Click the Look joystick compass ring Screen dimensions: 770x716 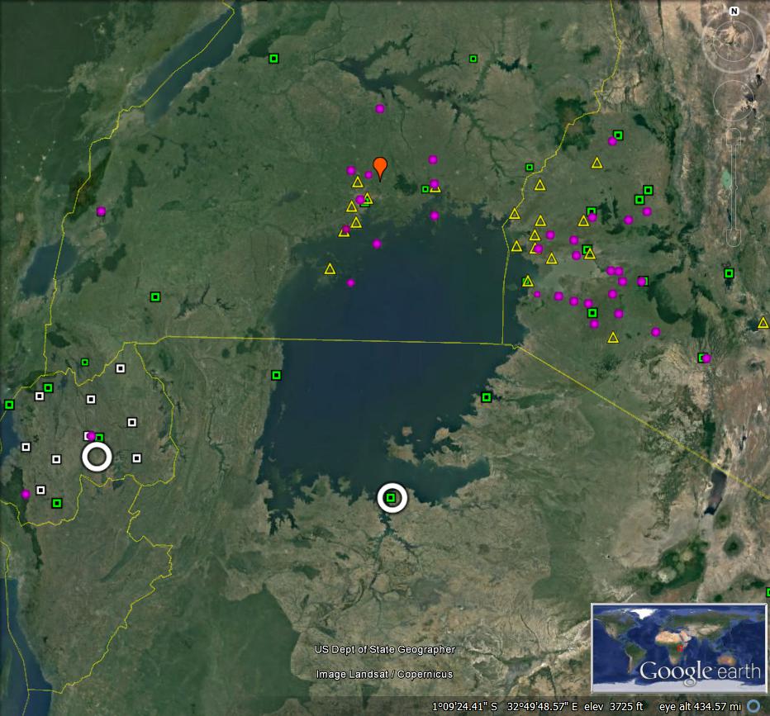[x=734, y=39]
